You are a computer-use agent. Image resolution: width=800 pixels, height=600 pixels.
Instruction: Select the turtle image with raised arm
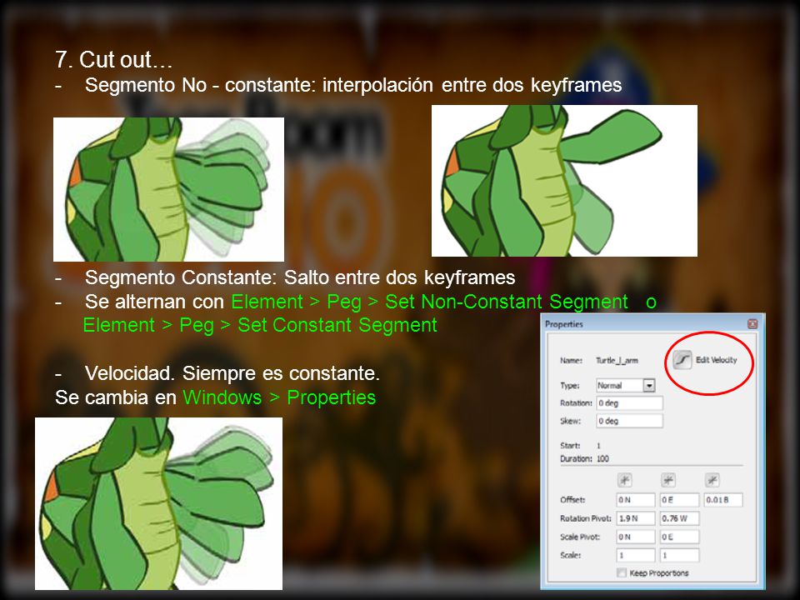pyautogui.click(x=564, y=181)
